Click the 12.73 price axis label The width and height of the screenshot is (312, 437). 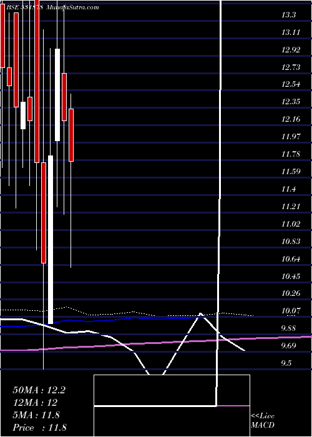pyautogui.click(x=291, y=67)
